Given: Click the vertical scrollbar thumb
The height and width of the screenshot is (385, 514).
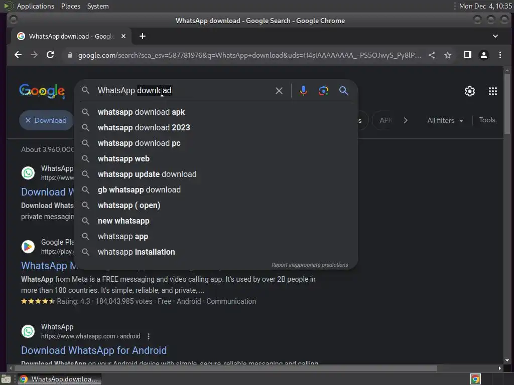Looking at the screenshot, I should click(x=507, y=103).
